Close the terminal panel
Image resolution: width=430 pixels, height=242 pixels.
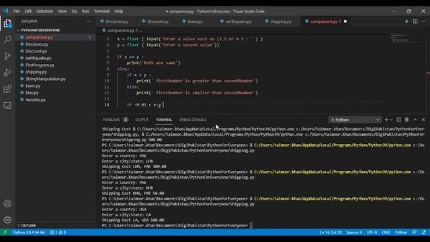(x=423, y=120)
